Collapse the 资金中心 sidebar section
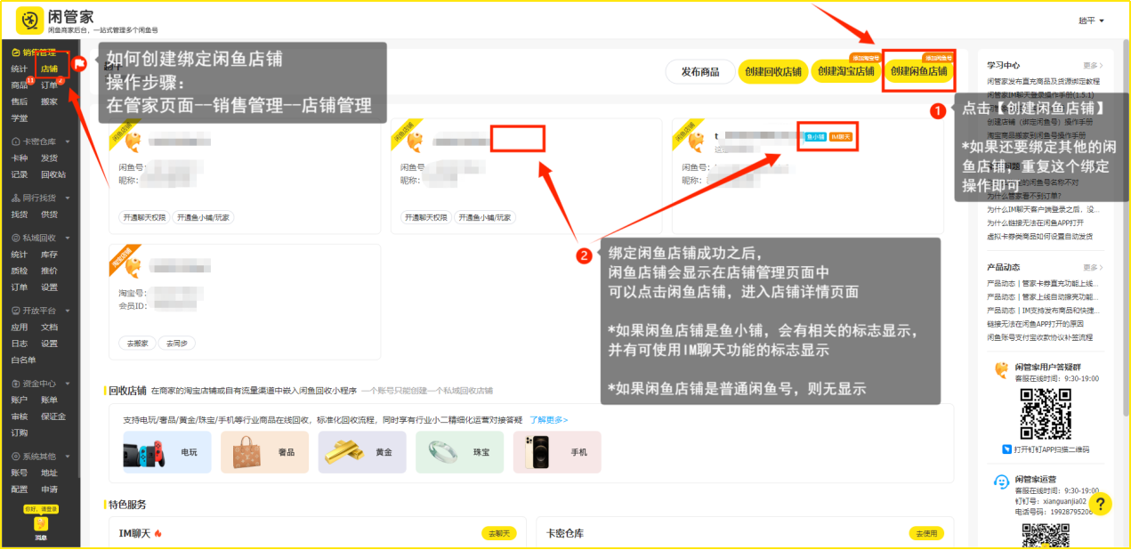Image resolution: width=1131 pixels, height=550 pixels. coord(68,384)
